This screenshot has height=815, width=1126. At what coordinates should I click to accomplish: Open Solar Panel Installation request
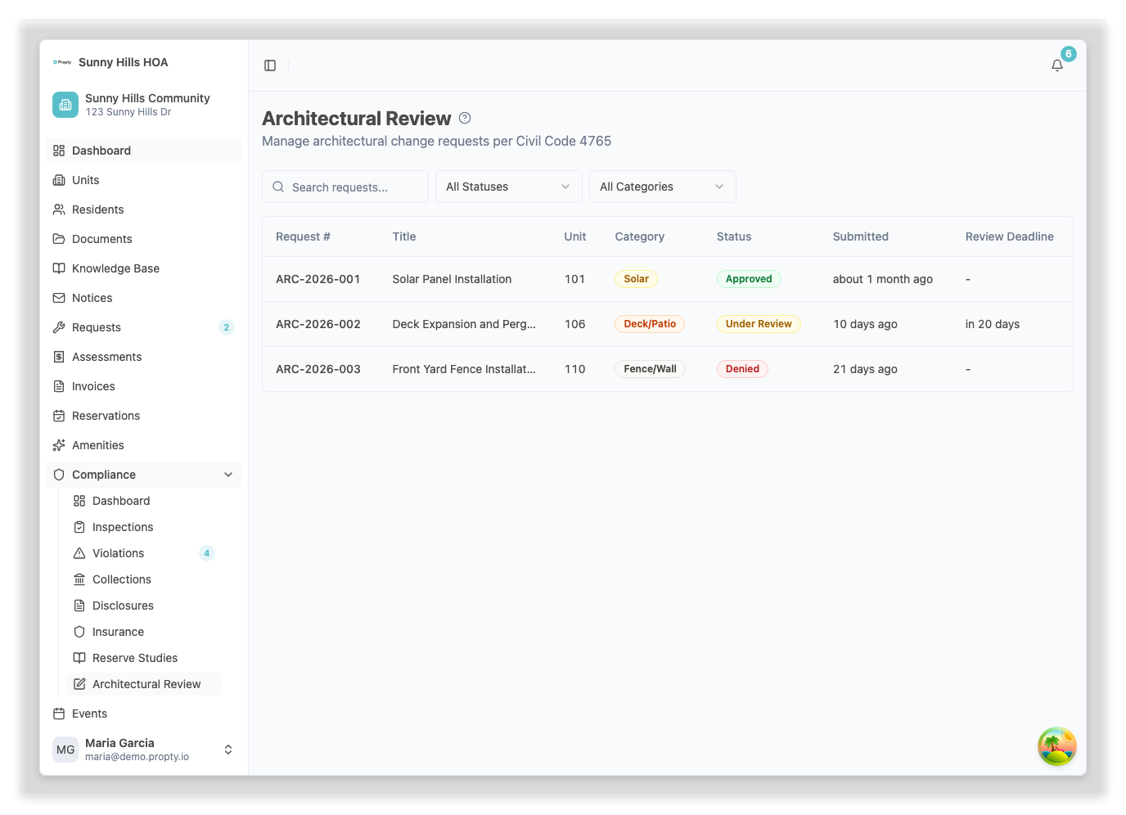click(x=452, y=279)
